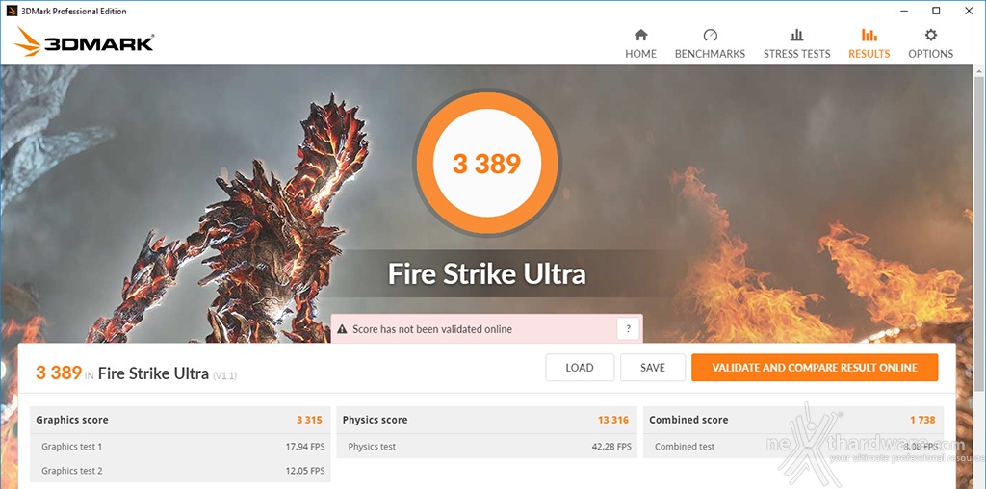The image size is (986, 489).
Task: Click the 42.28 FPS value
Action: coord(611,447)
